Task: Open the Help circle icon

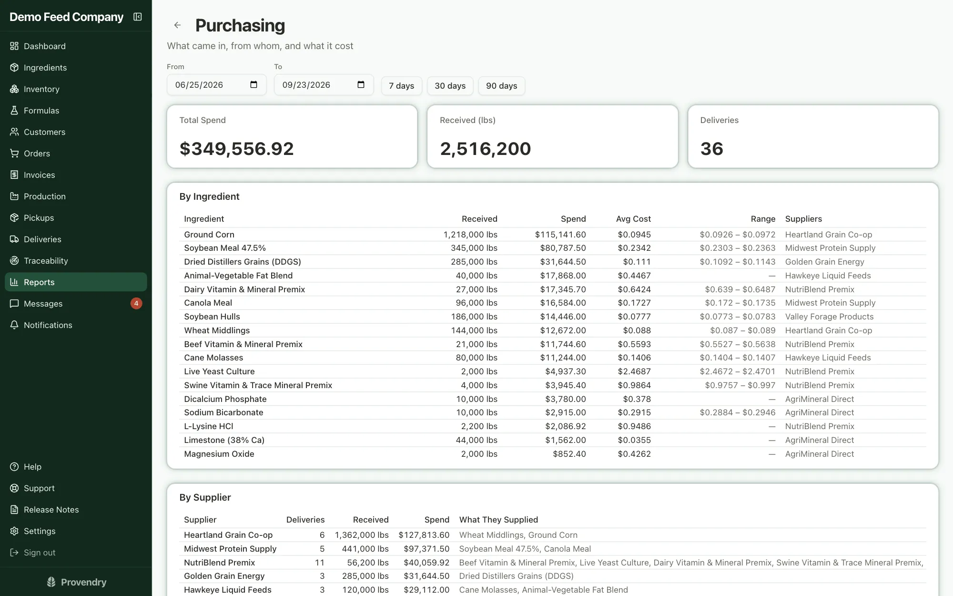Action: point(14,466)
